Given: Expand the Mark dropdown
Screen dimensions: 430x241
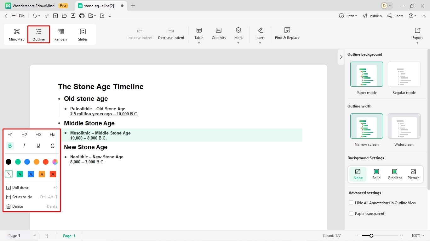Looking at the screenshot, I should (238, 43).
